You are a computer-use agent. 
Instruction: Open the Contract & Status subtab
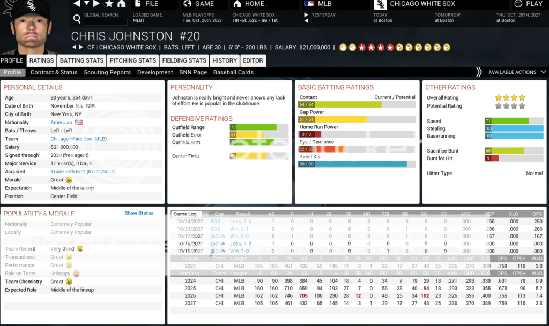54,72
